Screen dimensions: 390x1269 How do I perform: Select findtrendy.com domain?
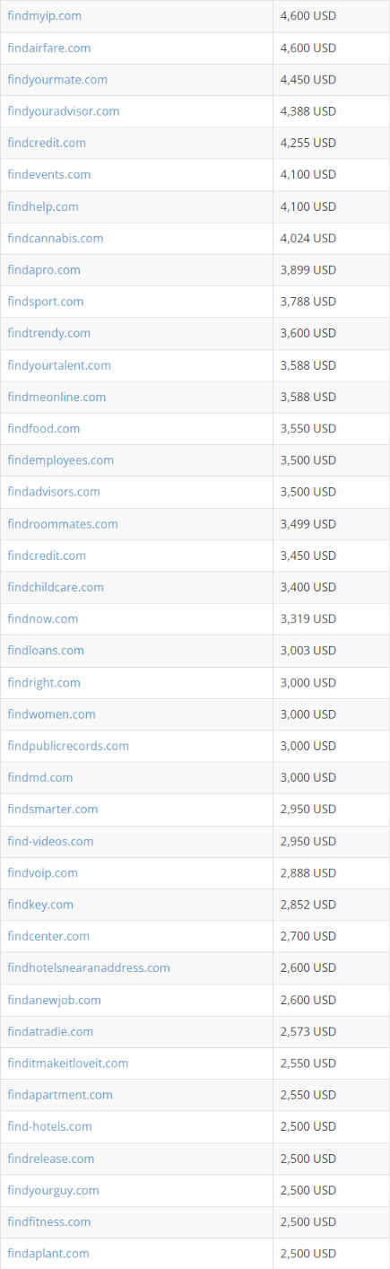[49, 333]
